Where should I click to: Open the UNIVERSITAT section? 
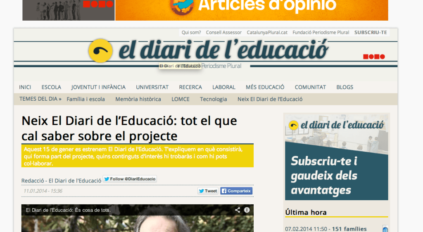click(x=152, y=87)
